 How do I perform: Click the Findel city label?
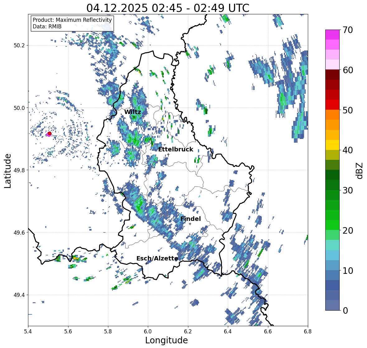point(191,219)
